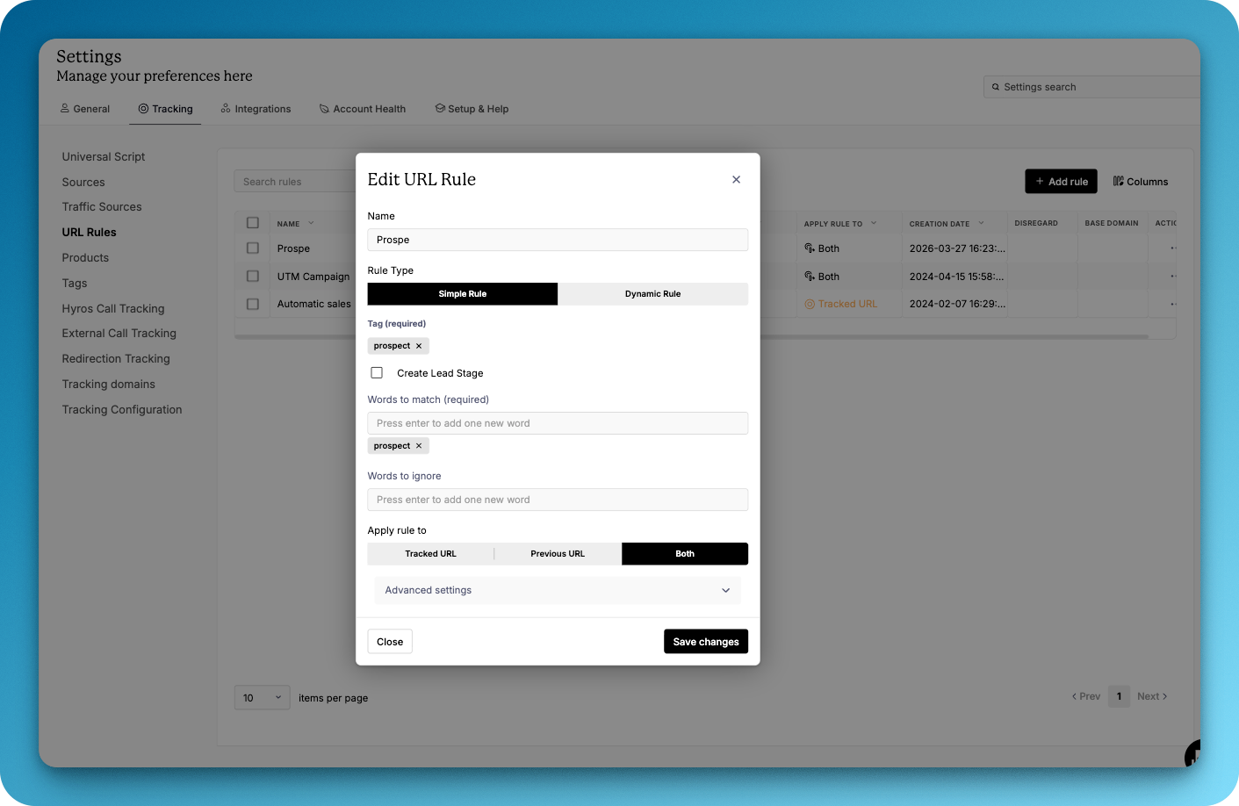
Task: Enable the Create Lead Stage checkbox
Action: point(377,373)
